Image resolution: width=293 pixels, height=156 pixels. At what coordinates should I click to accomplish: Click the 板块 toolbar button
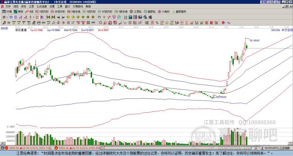(18, 11)
